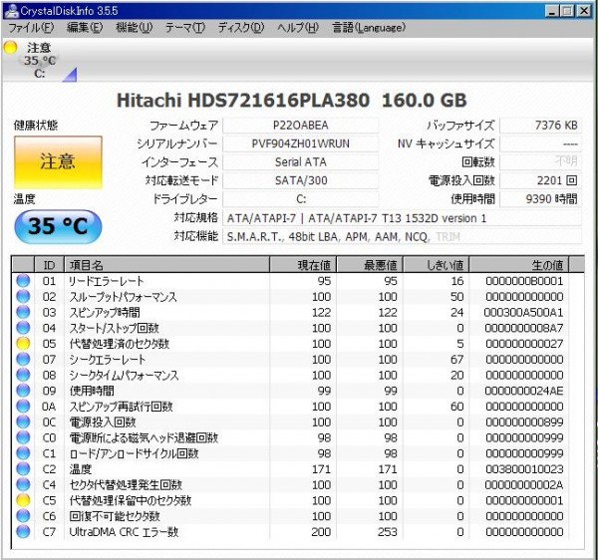
Task: Click the 対応規格 field ATA/ATAPI-7
Action: (x=403, y=218)
